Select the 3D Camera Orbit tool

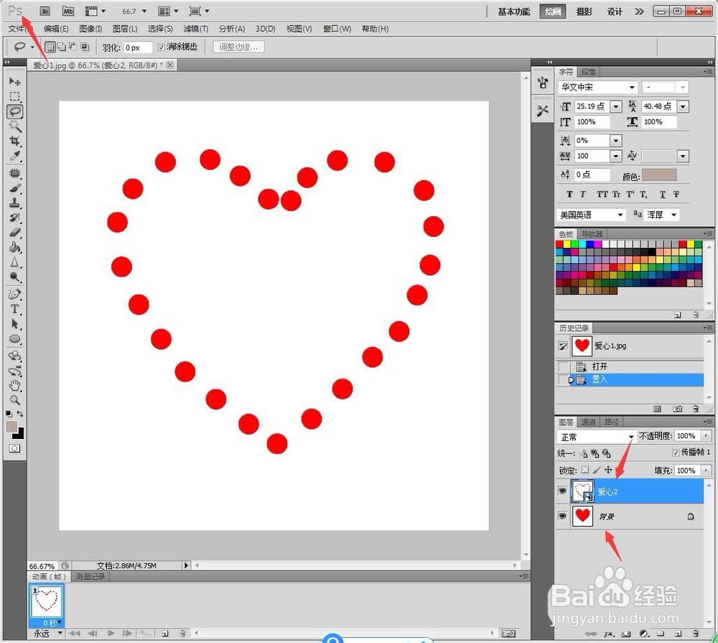pyautogui.click(x=14, y=371)
